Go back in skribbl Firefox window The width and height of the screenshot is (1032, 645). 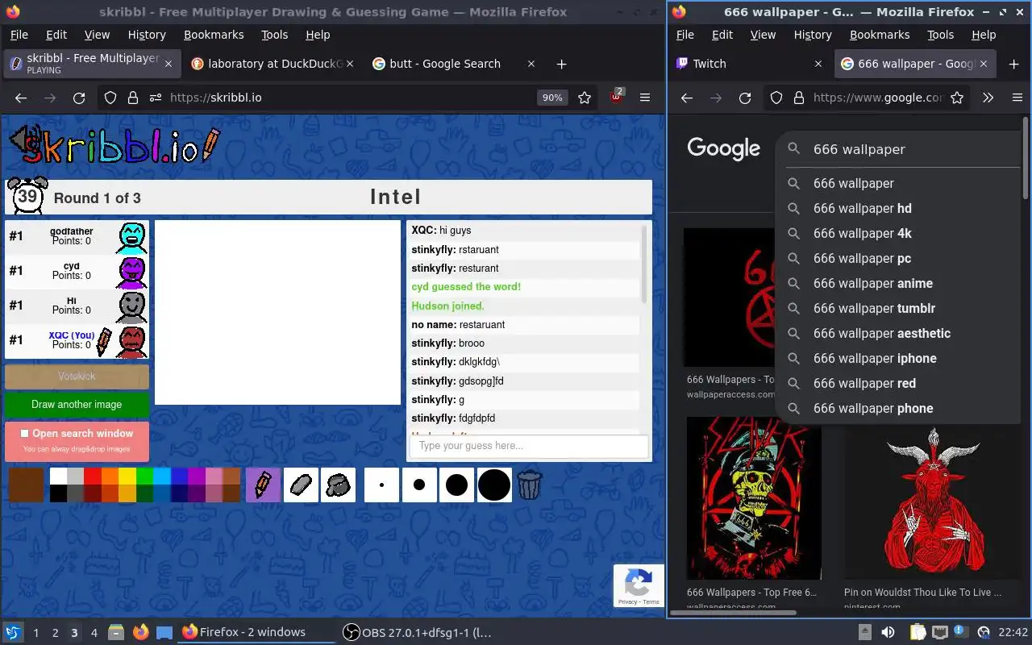pyautogui.click(x=21, y=98)
